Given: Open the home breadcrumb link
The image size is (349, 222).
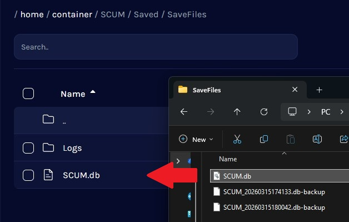Looking at the screenshot, I should tap(32, 14).
